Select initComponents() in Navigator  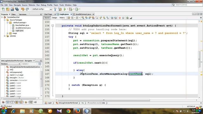click(16, 72)
